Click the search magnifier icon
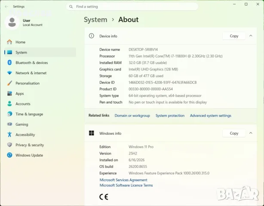Screen dimensions: 264x206 [71, 6]
